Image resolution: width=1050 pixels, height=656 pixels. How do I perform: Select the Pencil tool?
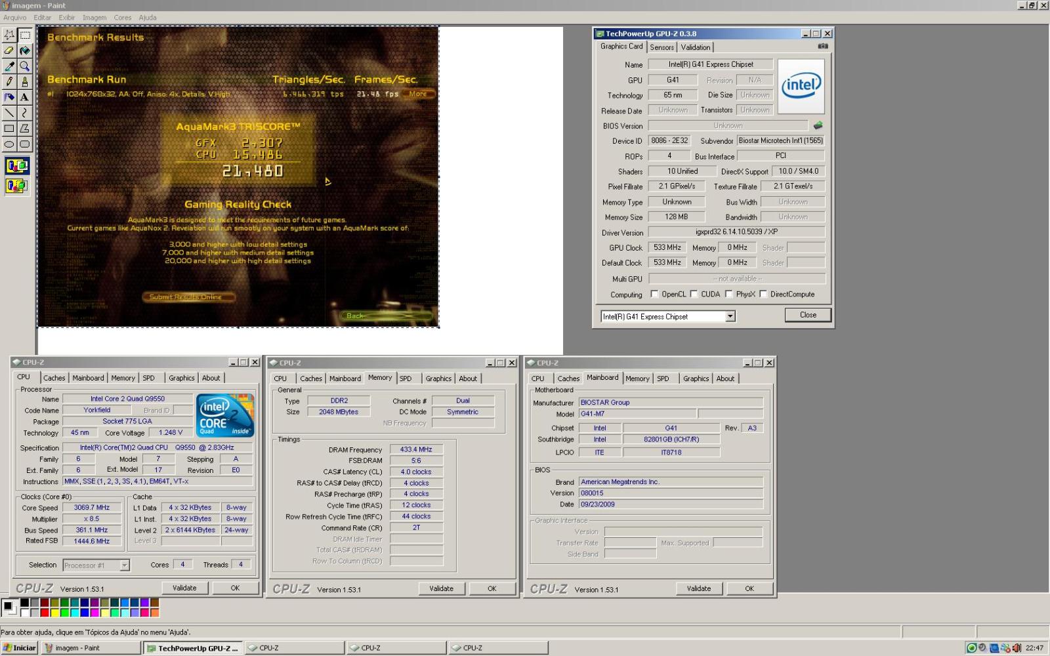[9, 82]
